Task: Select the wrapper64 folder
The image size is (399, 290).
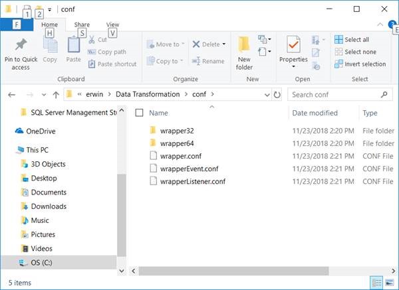Action: point(177,143)
